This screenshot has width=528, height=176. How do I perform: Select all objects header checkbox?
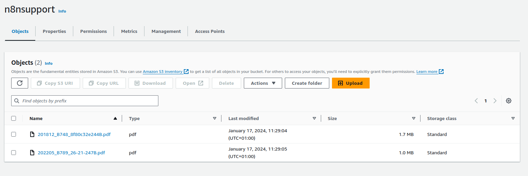point(14,118)
